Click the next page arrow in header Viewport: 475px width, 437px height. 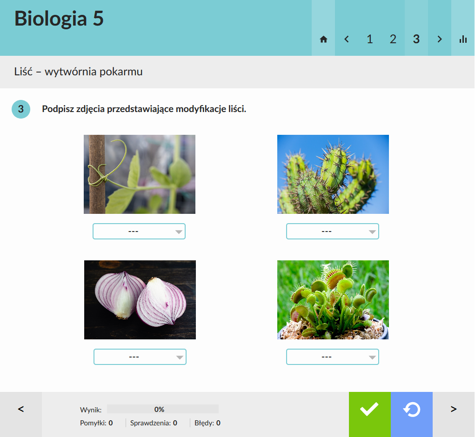440,40
